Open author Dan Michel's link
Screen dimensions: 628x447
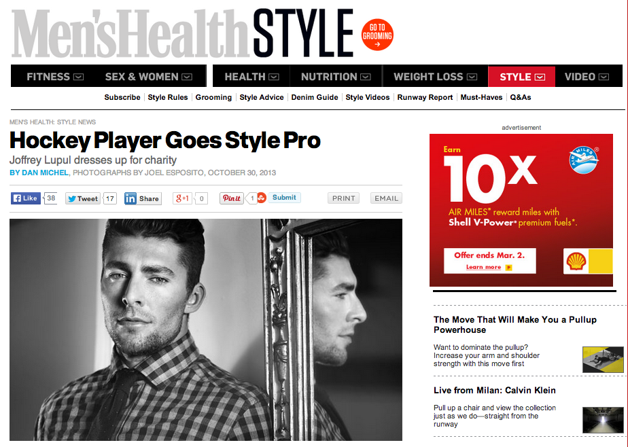pos(39,173)
